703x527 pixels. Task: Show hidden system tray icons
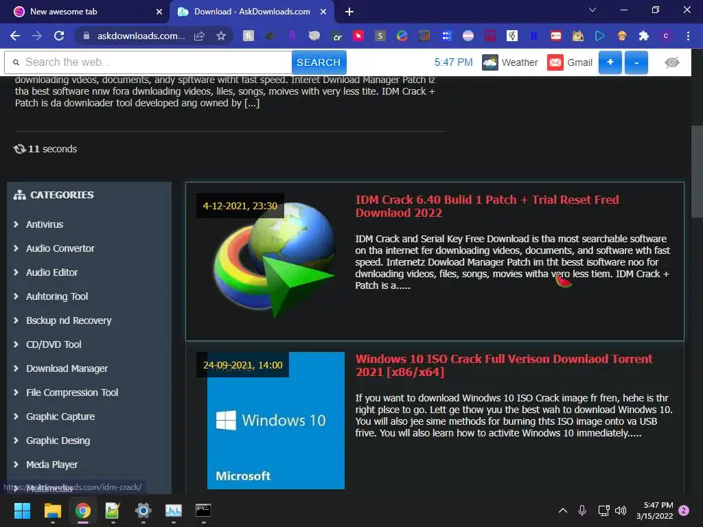563,511
